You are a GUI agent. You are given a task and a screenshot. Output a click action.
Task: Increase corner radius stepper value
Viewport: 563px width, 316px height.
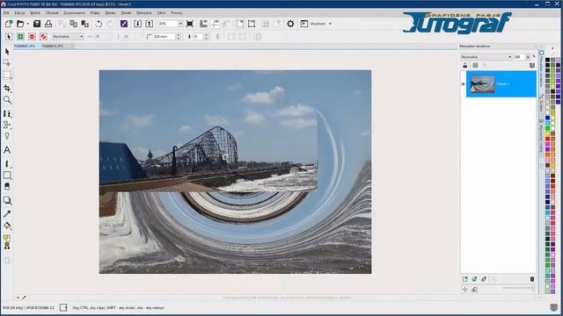pos(178,35)
